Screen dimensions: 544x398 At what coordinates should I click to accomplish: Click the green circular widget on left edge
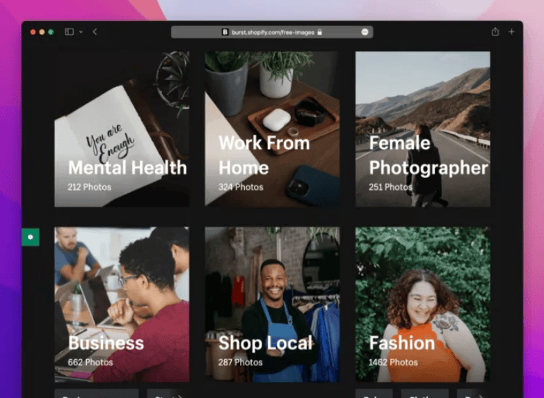tap(30, 237)
